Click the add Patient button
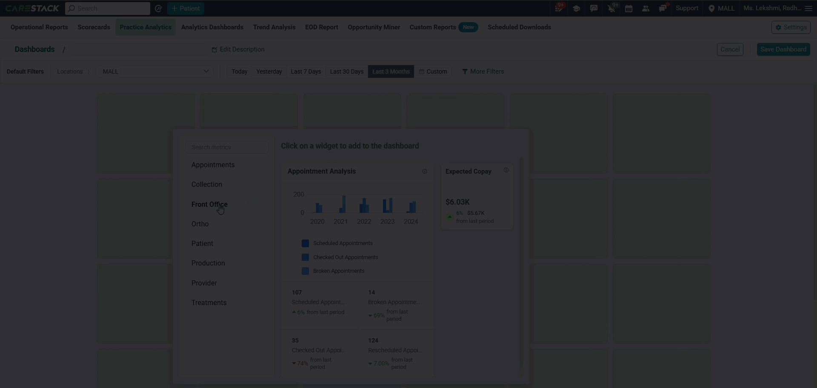The height and width of the screenshot is (388, 817). point(186,9)
